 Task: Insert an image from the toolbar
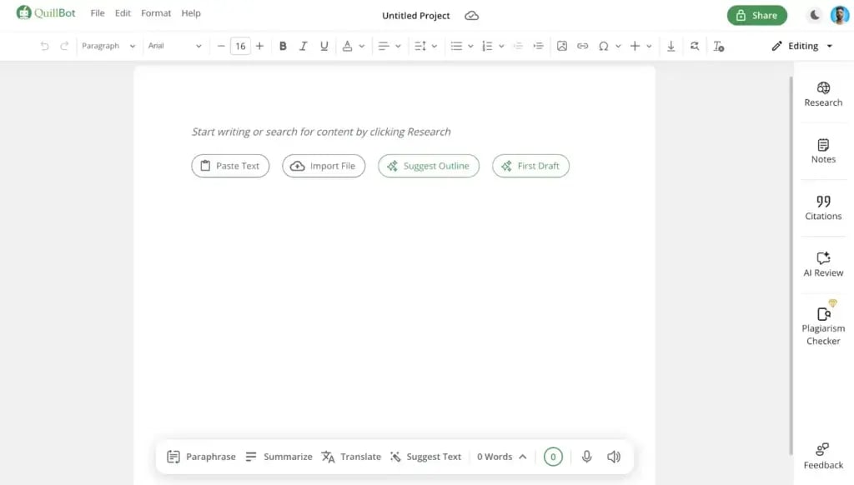tap(562, 47)
